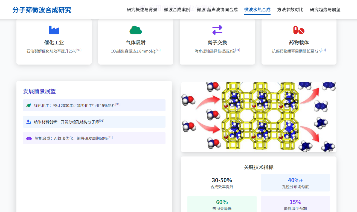Click the 60% 热损失降低 metric tile

[x=222, y=204]
